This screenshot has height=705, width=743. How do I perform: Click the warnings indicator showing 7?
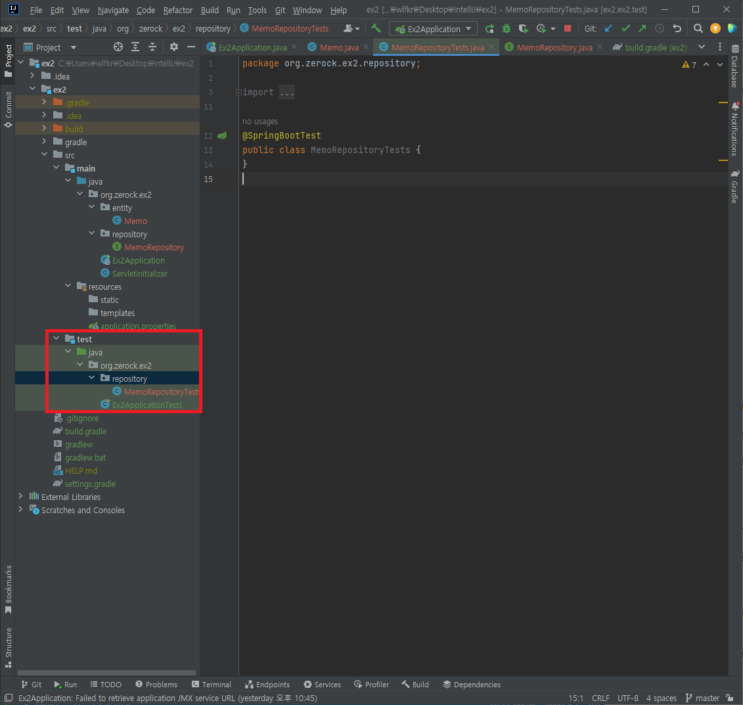pyautogui.click(x=689, y=65)
